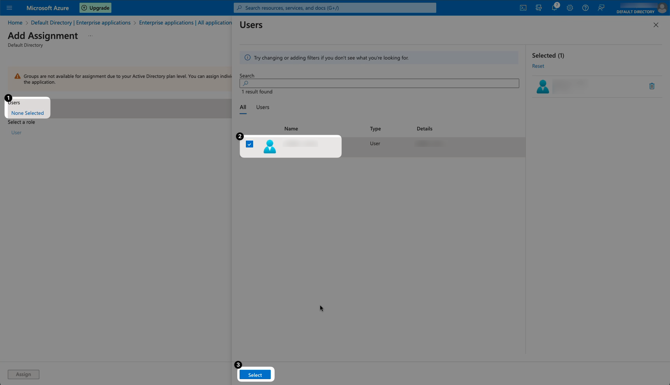Uncheck the selected user checkbox

tap(250, 144)
